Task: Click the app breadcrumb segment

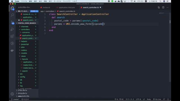Action: pyautogui.click(x=42, y=11)
